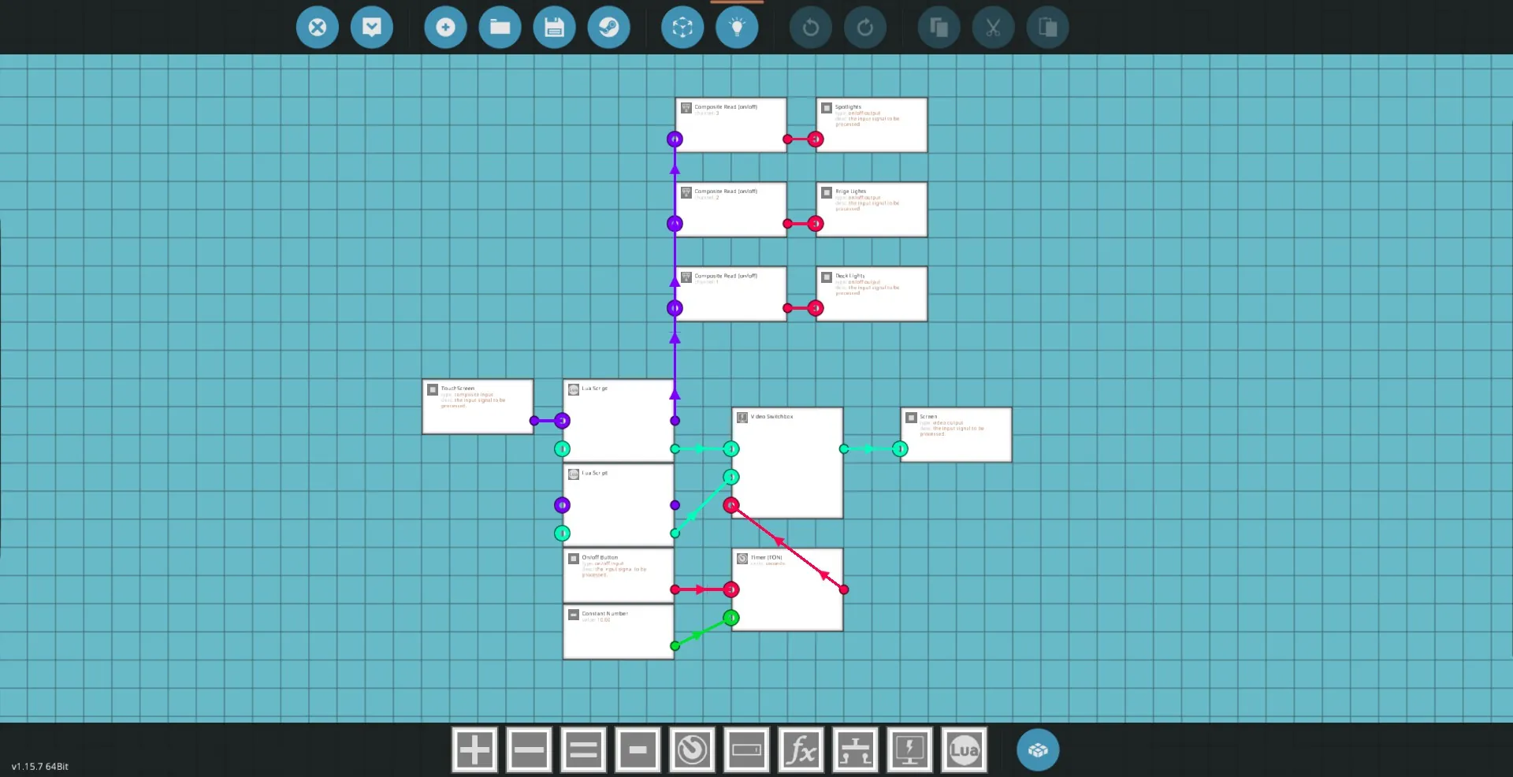The width and height of the screenshot is (1513, 777).
Task: Click the red on/off input port on Timer
Action: click(731, 589)
